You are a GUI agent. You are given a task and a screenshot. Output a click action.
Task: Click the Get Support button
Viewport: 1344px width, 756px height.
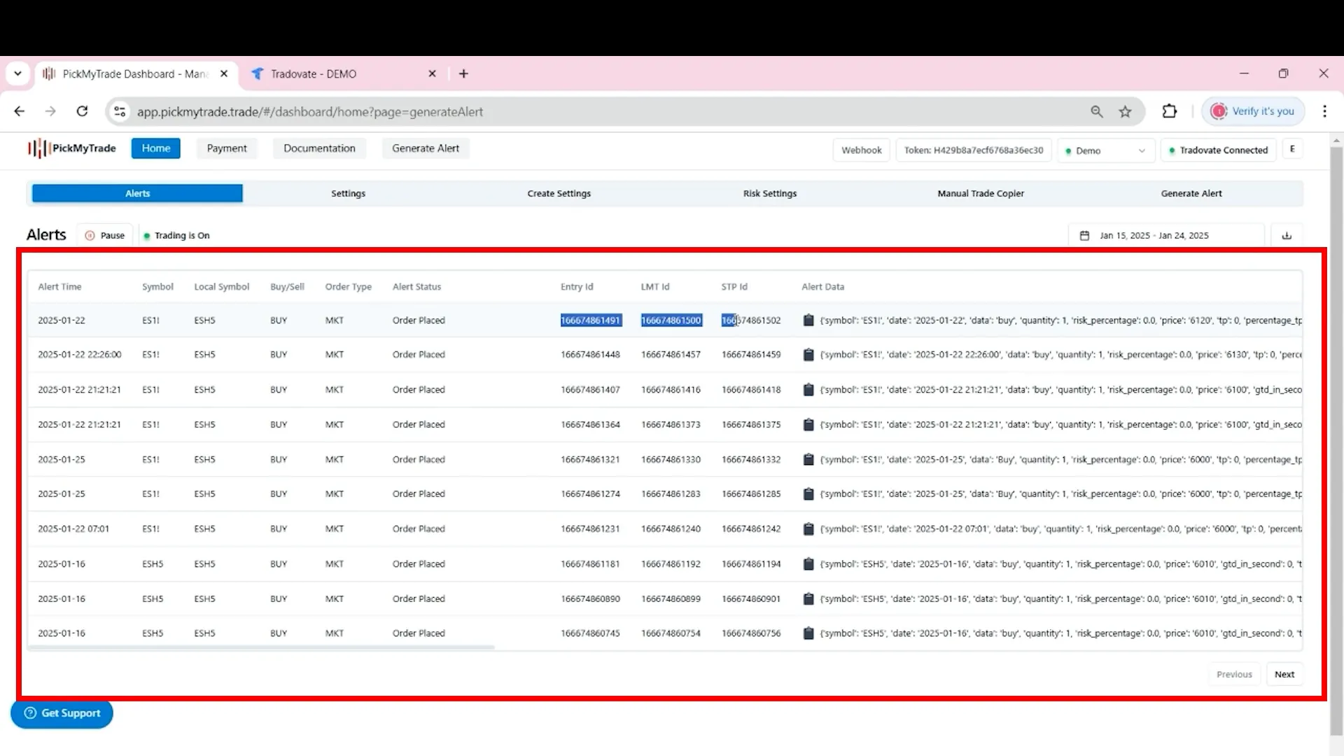point(62,713)
